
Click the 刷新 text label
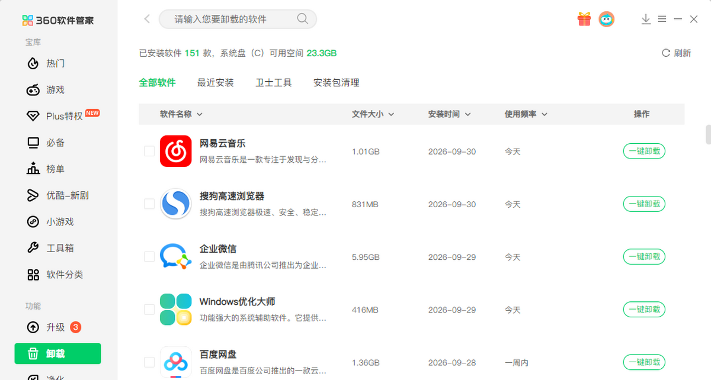click(x=683, y=53)
